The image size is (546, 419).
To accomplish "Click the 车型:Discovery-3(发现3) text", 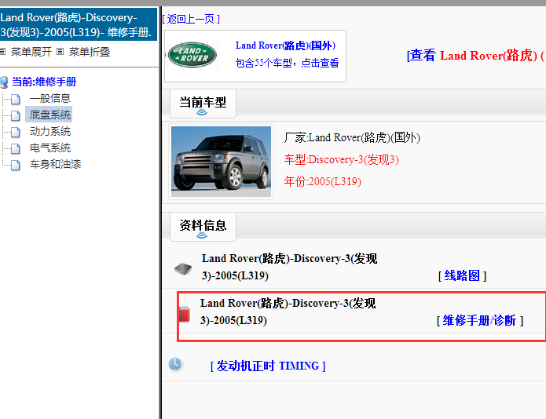I will click(x=341, y=159).
